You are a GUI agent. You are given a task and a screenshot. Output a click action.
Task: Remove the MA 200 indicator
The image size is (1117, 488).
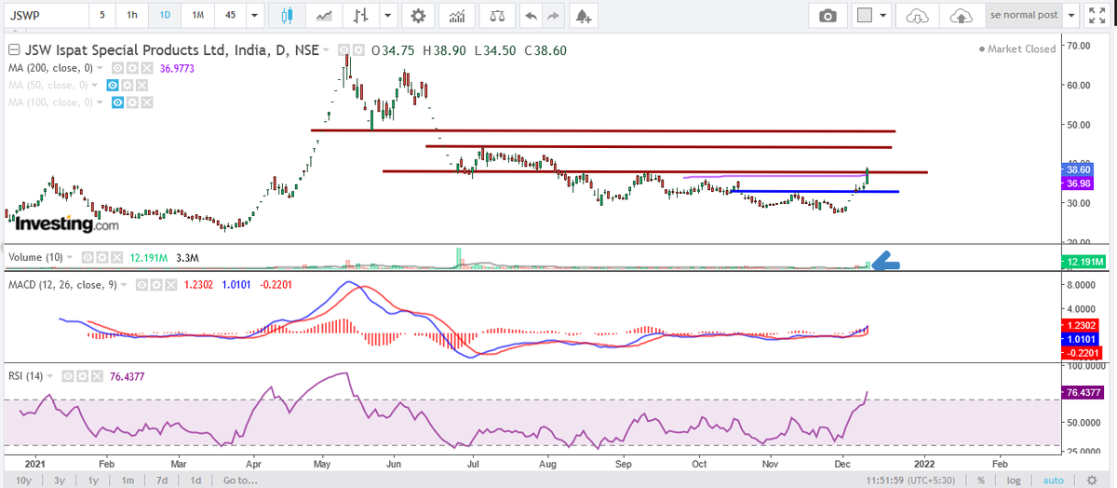coord(147,68)
